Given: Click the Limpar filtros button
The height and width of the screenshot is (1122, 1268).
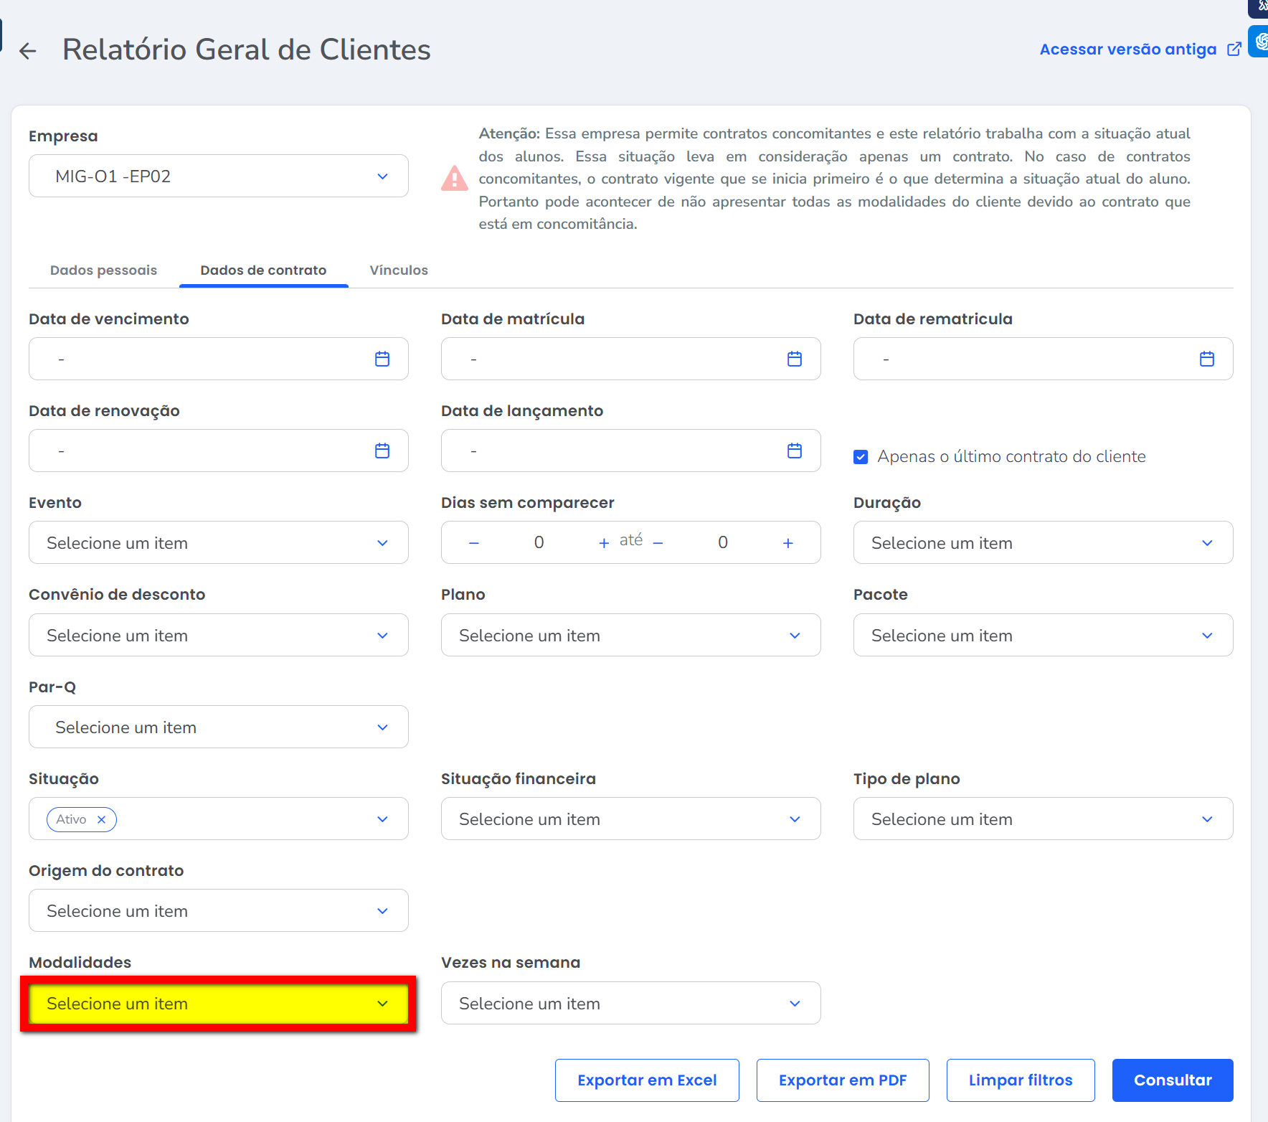Looking at the screenshot, I should (x=1020, y=1080).
